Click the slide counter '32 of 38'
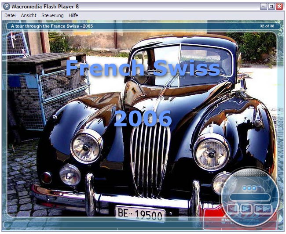The height and width of the screenshot is (234, 286). pos(267,26)
